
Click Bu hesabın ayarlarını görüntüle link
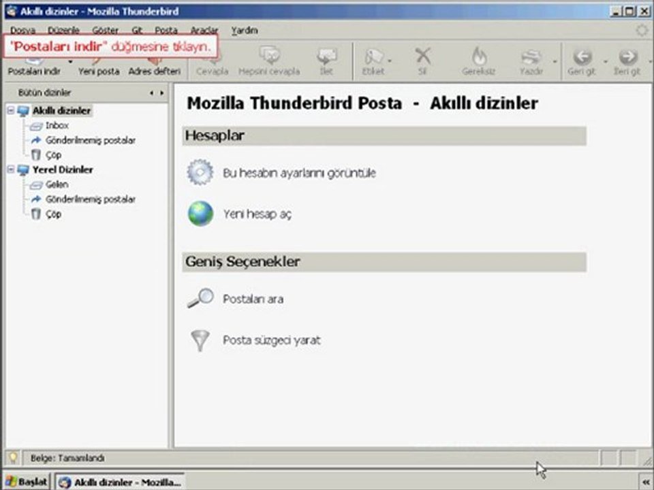300,173
